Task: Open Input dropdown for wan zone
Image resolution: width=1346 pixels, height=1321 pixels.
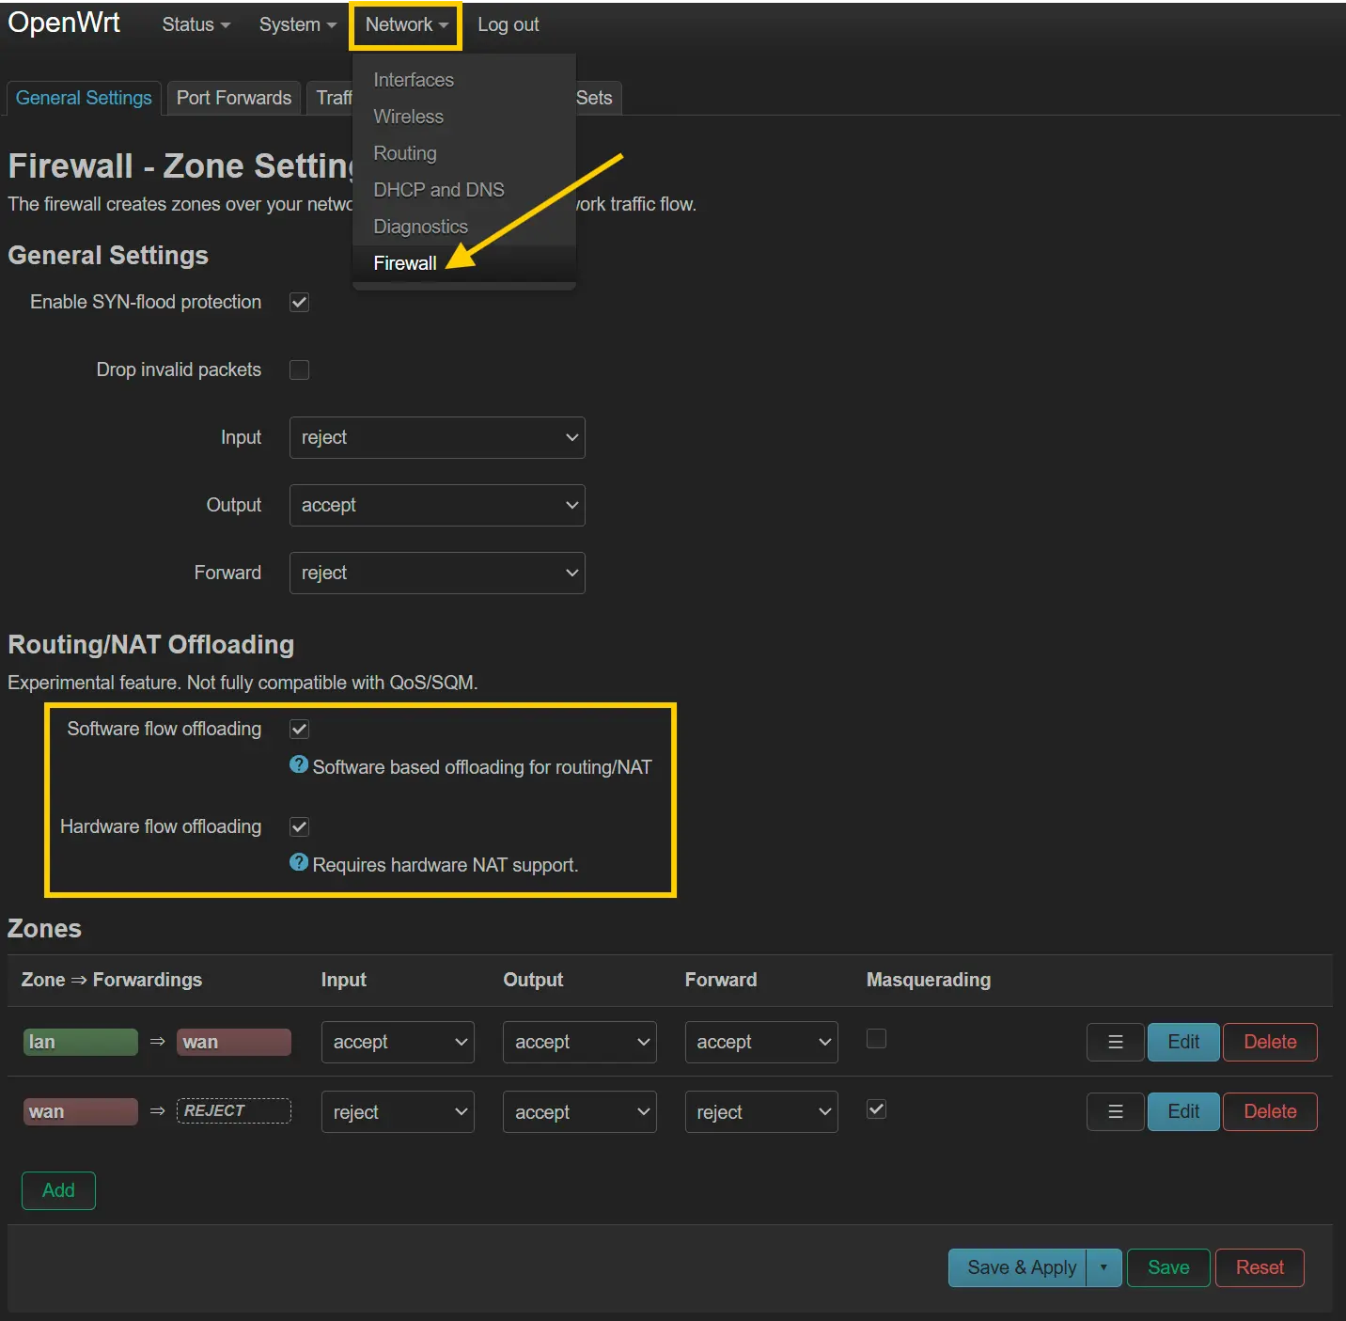Action: 398,1112
